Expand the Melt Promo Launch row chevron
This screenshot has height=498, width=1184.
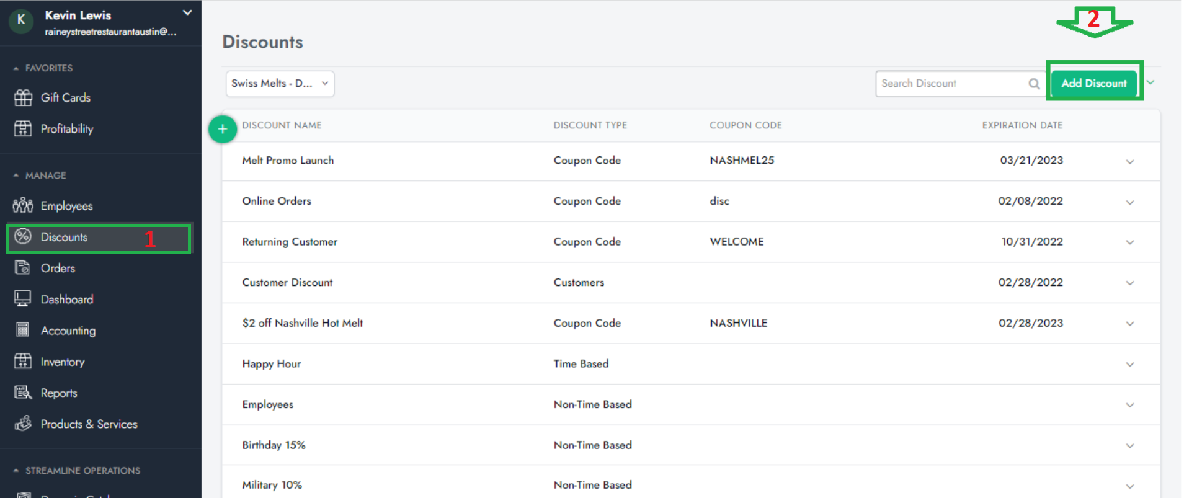pyautogui.click(x=1129, y=161)
